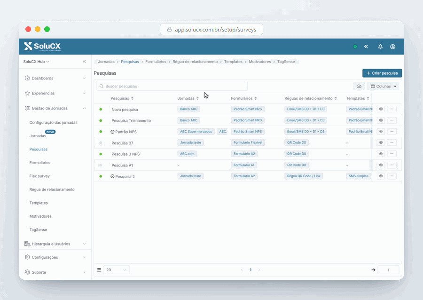Focus the Buscar pesquisas search field
Image resolution: width=423 pixels, height=300 pixels.
172,87
